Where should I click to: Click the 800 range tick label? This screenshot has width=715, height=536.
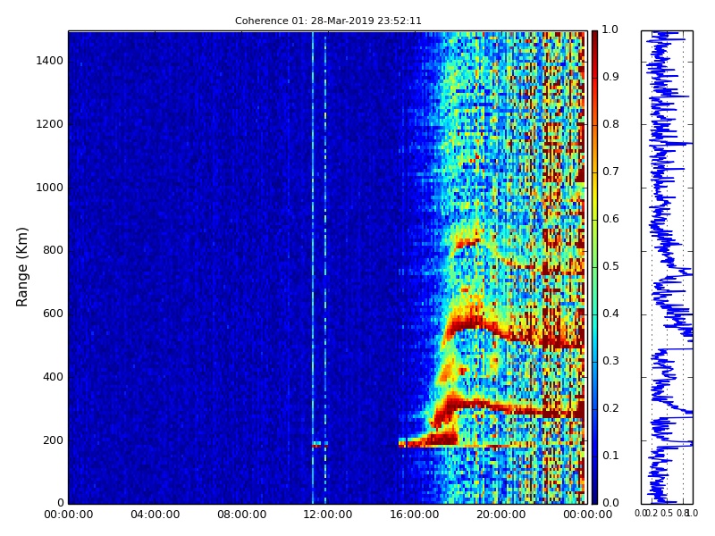click(53, 250)
